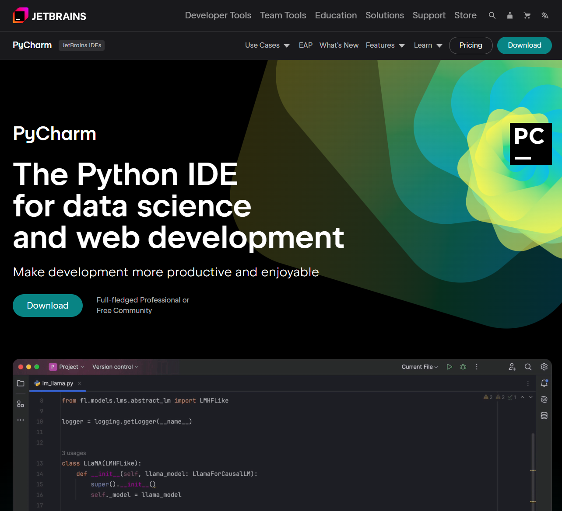Image resolution: width=562 pixels, height=511 pixels.
Task: Select the lm_llama.py editor tab
Action: 57,383
